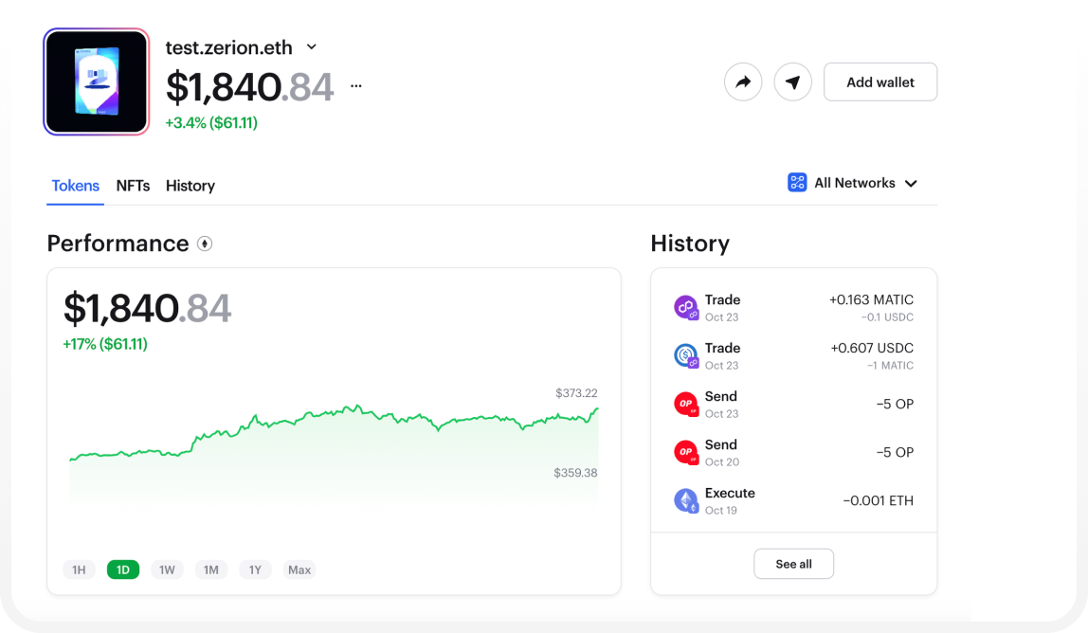
Task: Open the networks grid icon near All Networks
Action: 796,182
